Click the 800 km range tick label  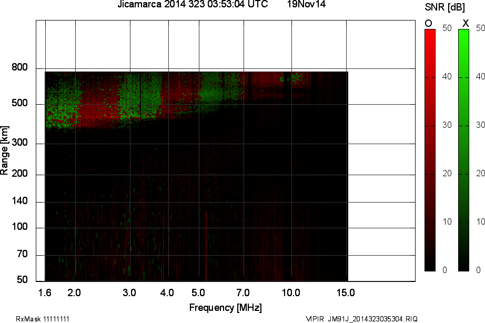[20, 67]
